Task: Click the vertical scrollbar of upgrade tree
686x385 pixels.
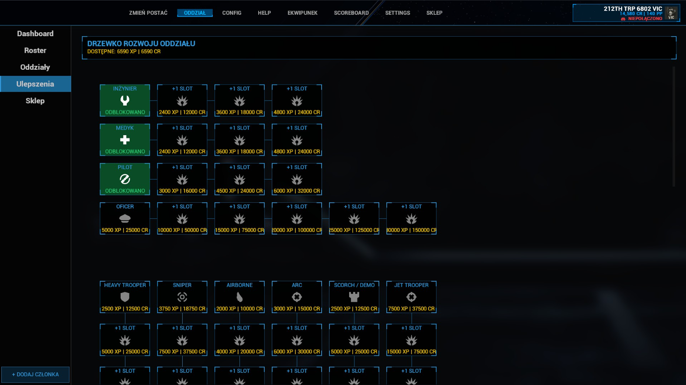Action: click(674, 126)
